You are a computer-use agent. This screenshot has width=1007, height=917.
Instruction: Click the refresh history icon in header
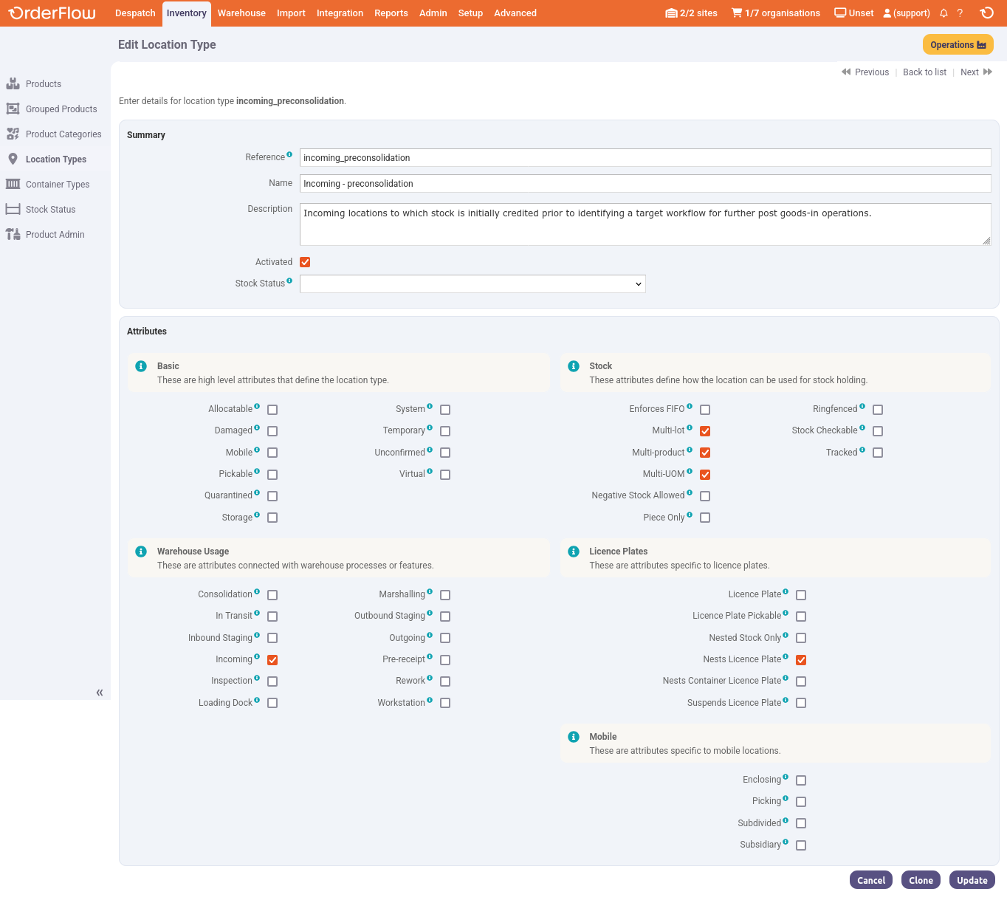(986, 13)
